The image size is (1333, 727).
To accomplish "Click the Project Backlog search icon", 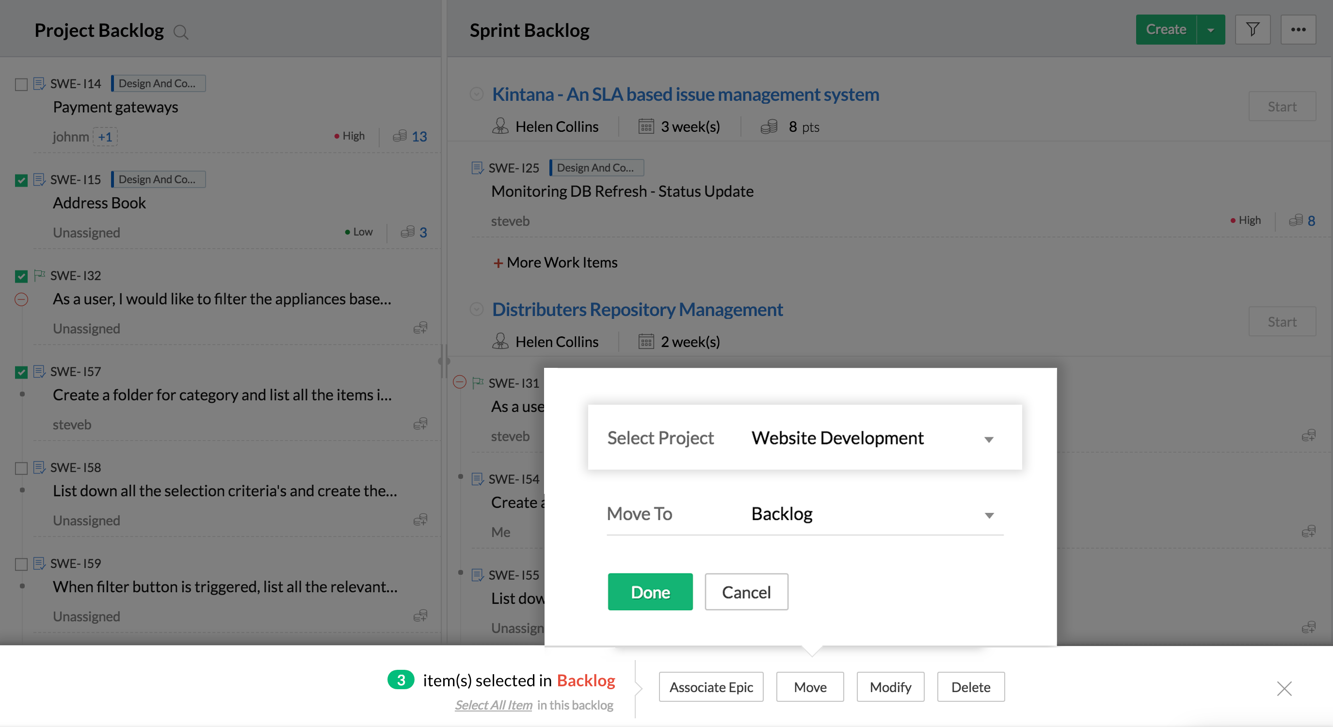I will [180, 32].
